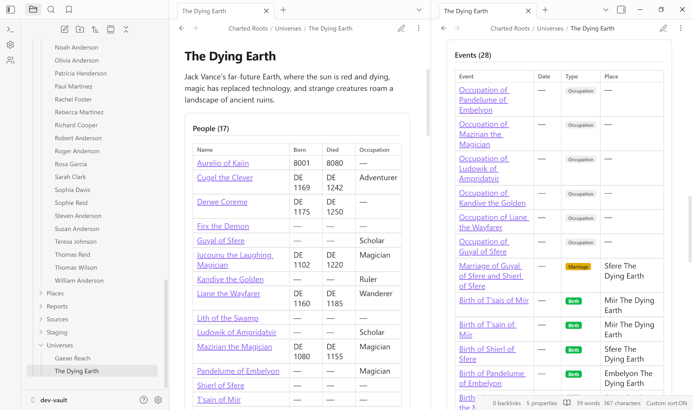693x410 pixels.
Task: Open the file explorer folder icon
Action: pyautogui.click(x=33, y=10)
